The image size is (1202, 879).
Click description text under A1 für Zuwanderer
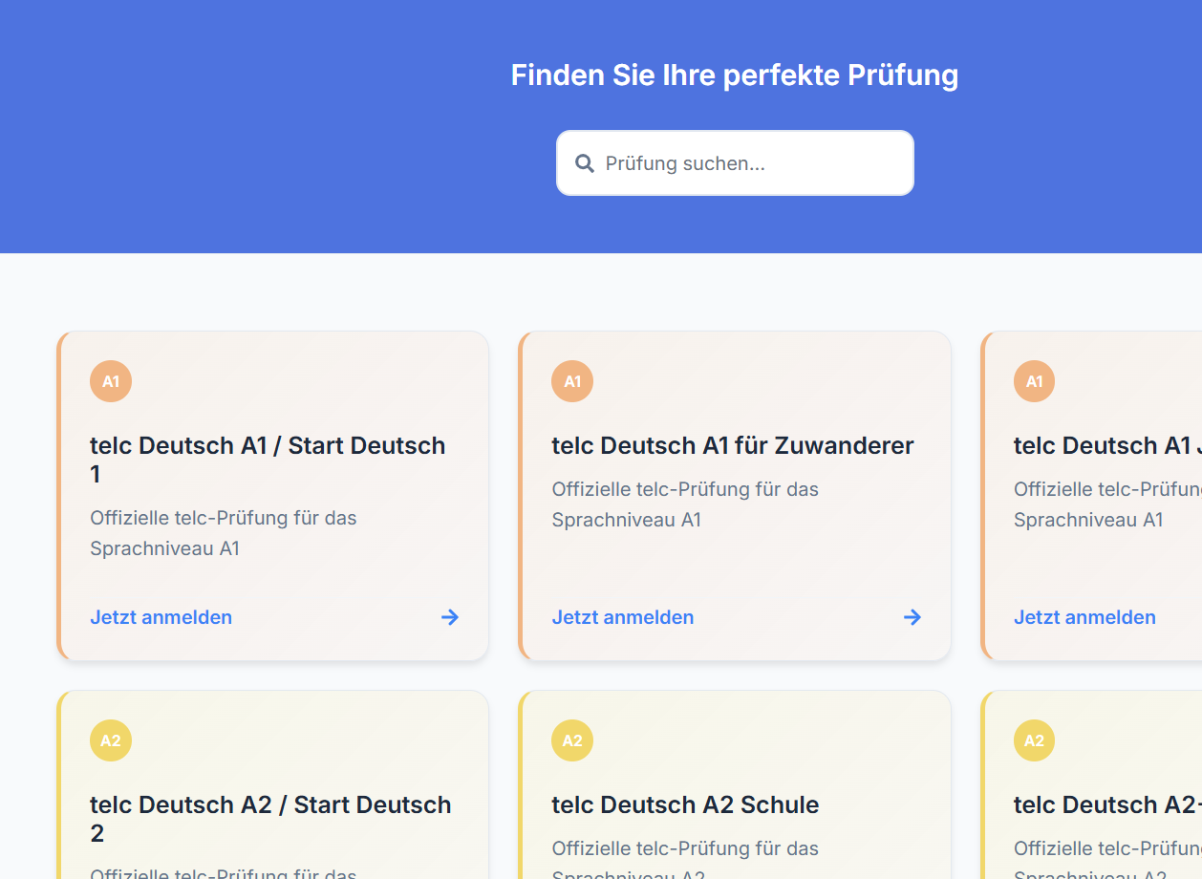click(685, 504)
